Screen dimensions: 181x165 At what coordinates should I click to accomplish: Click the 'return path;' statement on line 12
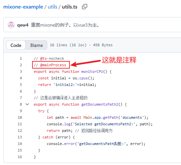coord(60,131)
